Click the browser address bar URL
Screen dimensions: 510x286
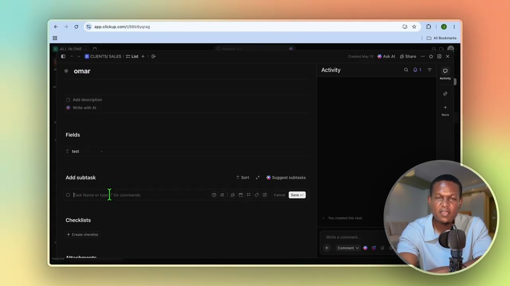click(122, 27)
